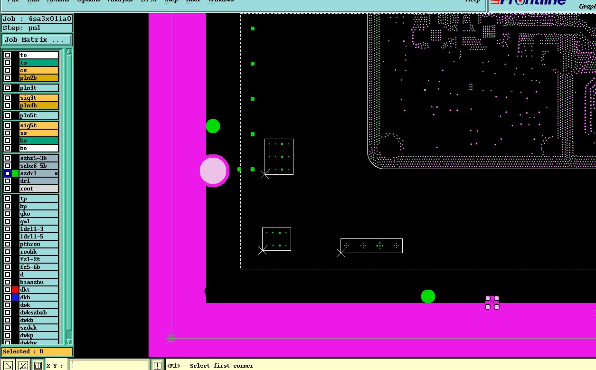This screenshot has width=596, height=370.
Task: Click the X Y coordinate input field
Action: point(109,365)
